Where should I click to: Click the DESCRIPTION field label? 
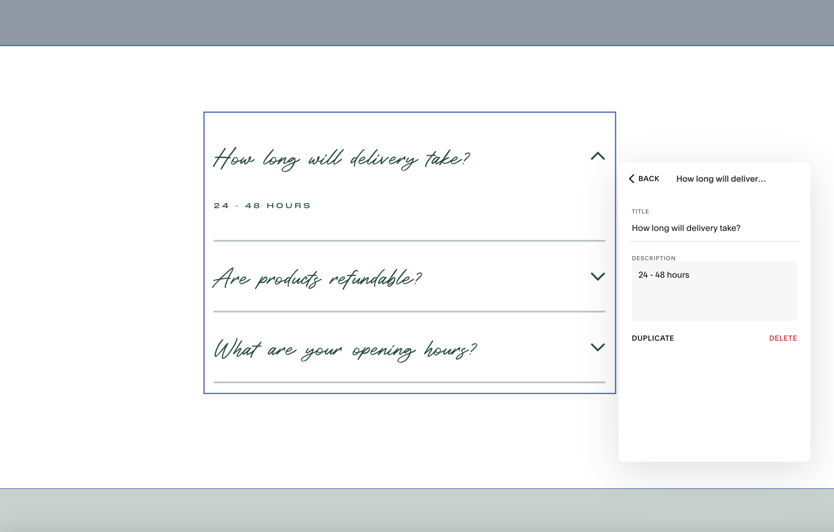(653, 258)
